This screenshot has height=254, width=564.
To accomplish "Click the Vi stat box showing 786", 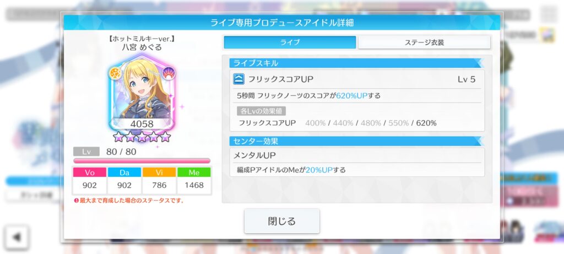I will pos(159,181).
